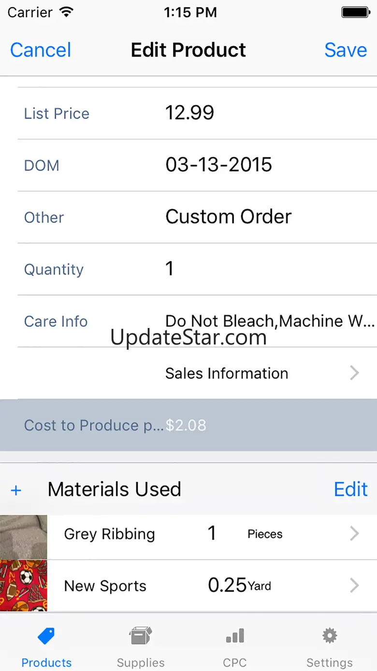Tap the New Sports fabric thumbnail
This screenshot has width=377, height=671.
coord(24,586)
